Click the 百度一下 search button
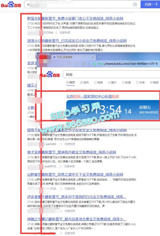Image resolution: width=160 pixels, height=236 pixels. [150, 4]
